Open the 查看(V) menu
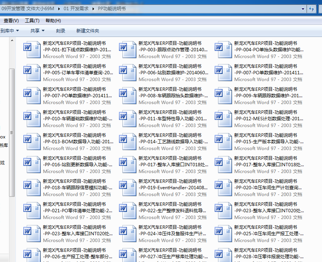This screenshot has height=262, width=322. [11, 21]
